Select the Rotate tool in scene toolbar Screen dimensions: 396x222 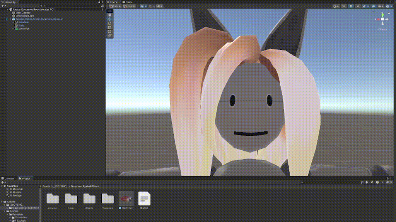(x=110, y=23)
